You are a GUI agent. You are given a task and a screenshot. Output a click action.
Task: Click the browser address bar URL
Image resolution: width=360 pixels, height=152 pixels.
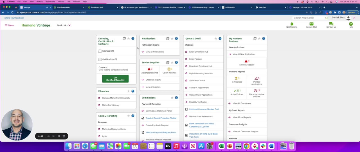pos(53,12)
